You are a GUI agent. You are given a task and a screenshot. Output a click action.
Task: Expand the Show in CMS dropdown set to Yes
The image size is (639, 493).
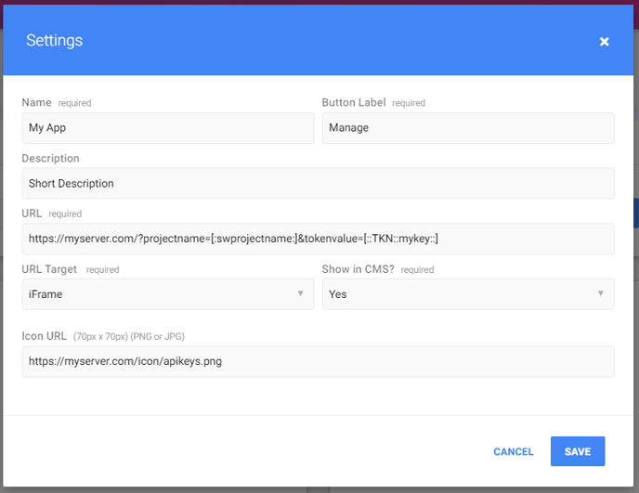468,294
